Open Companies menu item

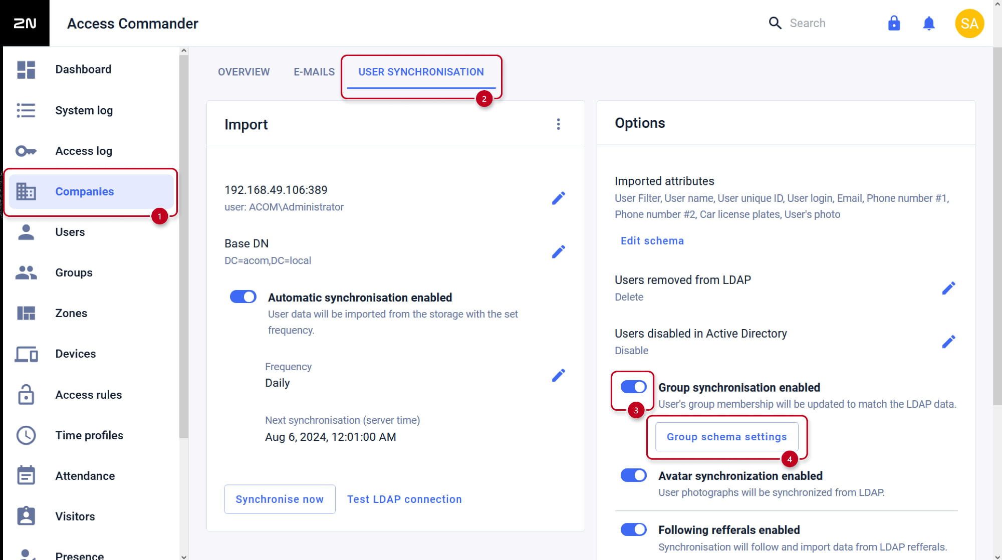91,191
